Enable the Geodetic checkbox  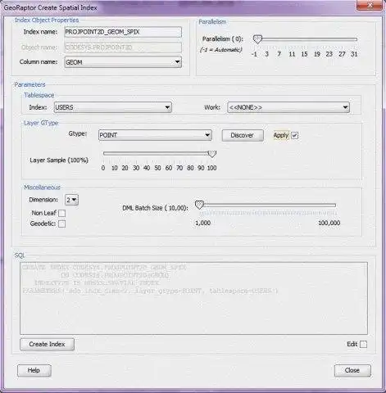pos(62,224)
